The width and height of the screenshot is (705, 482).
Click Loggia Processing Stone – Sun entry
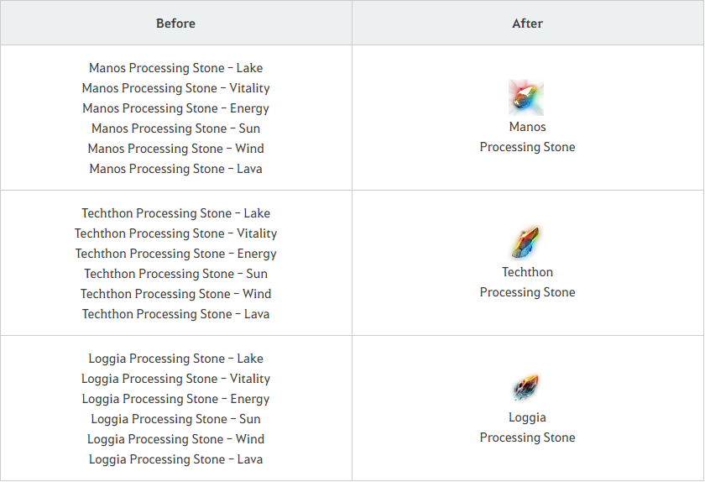[x=175, y=419]
